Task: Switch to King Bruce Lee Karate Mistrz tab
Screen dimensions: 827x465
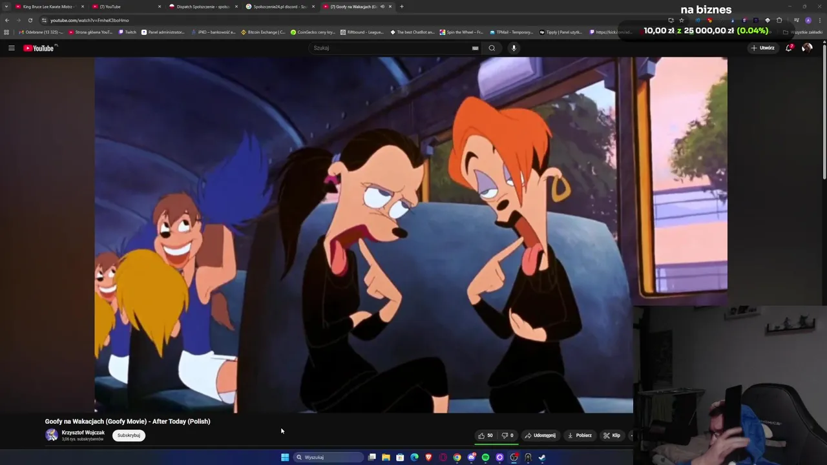Action: [49, 6]
